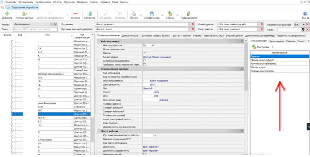
Task: Toggle the Председатель ВК checkbox
Action: click(145, 154)
